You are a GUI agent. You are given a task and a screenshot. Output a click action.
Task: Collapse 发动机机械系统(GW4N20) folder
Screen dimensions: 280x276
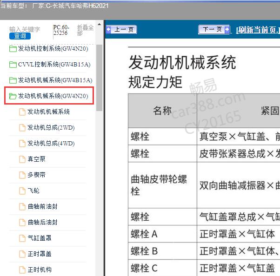click(x=53, y=96)
